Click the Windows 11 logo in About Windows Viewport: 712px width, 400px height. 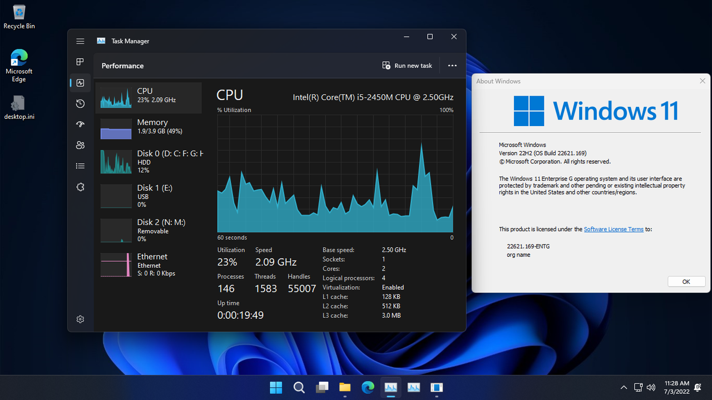[x=596, y=111]
